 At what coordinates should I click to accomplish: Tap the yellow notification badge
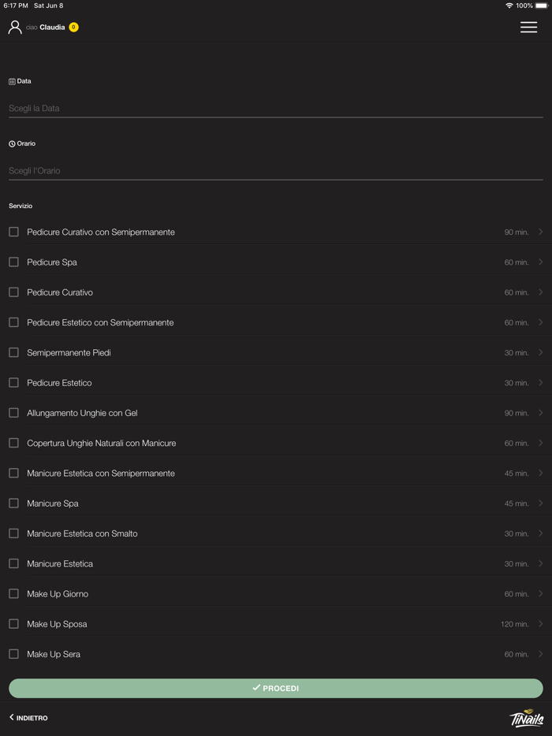[73, 28]
